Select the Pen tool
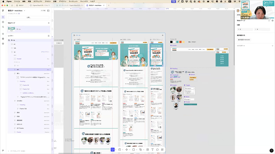275x154 pixels. 141,150
